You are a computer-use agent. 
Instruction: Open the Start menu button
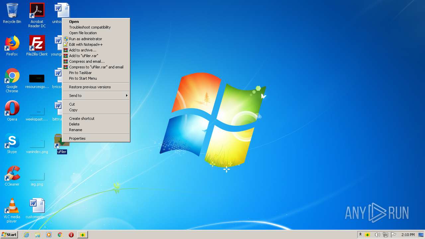pos(9,235)
